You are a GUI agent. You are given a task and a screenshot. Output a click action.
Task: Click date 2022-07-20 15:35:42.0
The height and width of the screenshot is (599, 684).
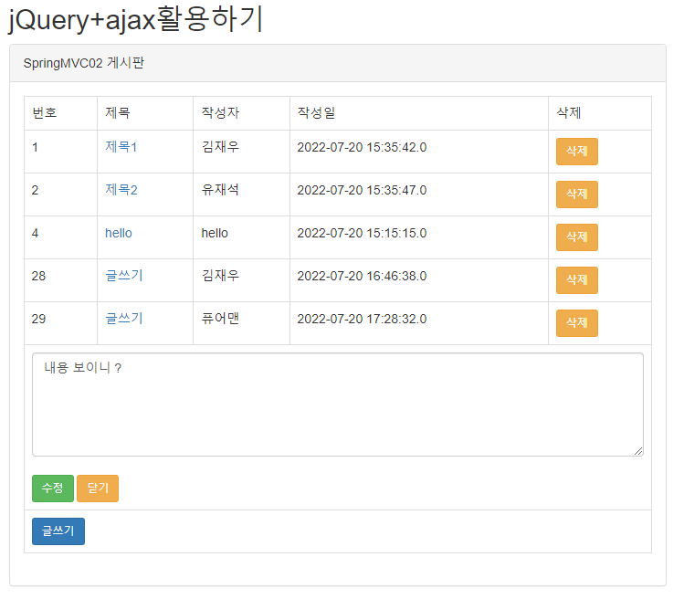pos(362,147)
